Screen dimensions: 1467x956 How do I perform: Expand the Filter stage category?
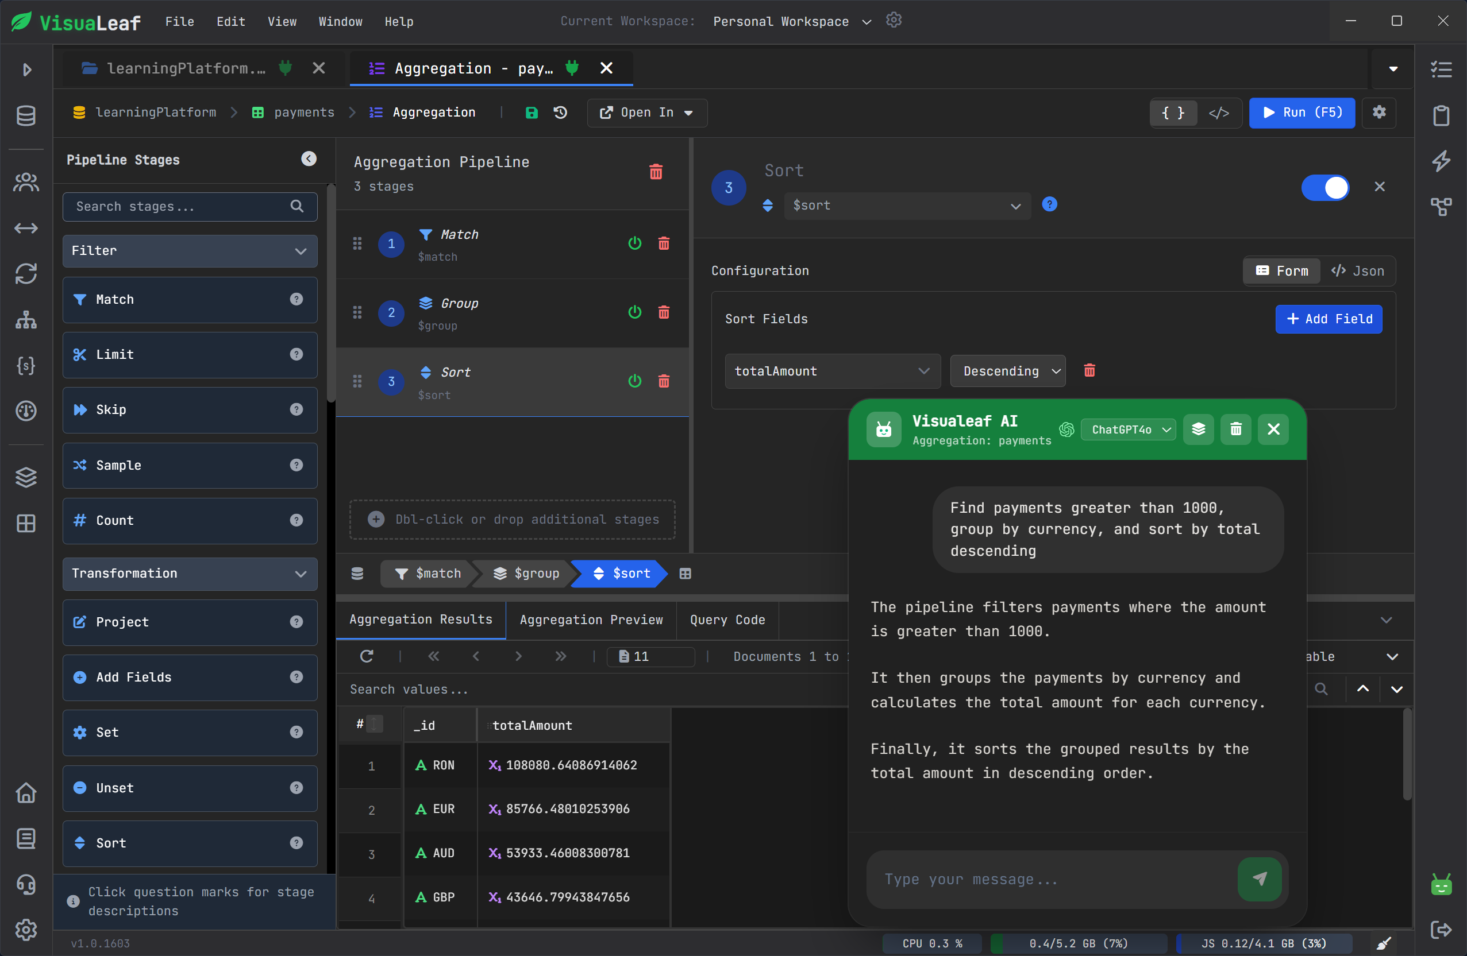190,251
